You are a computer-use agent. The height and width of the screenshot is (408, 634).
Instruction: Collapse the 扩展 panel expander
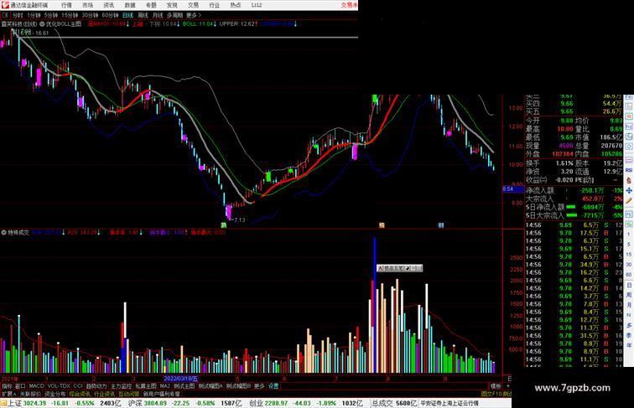click(x=8, y=394)
